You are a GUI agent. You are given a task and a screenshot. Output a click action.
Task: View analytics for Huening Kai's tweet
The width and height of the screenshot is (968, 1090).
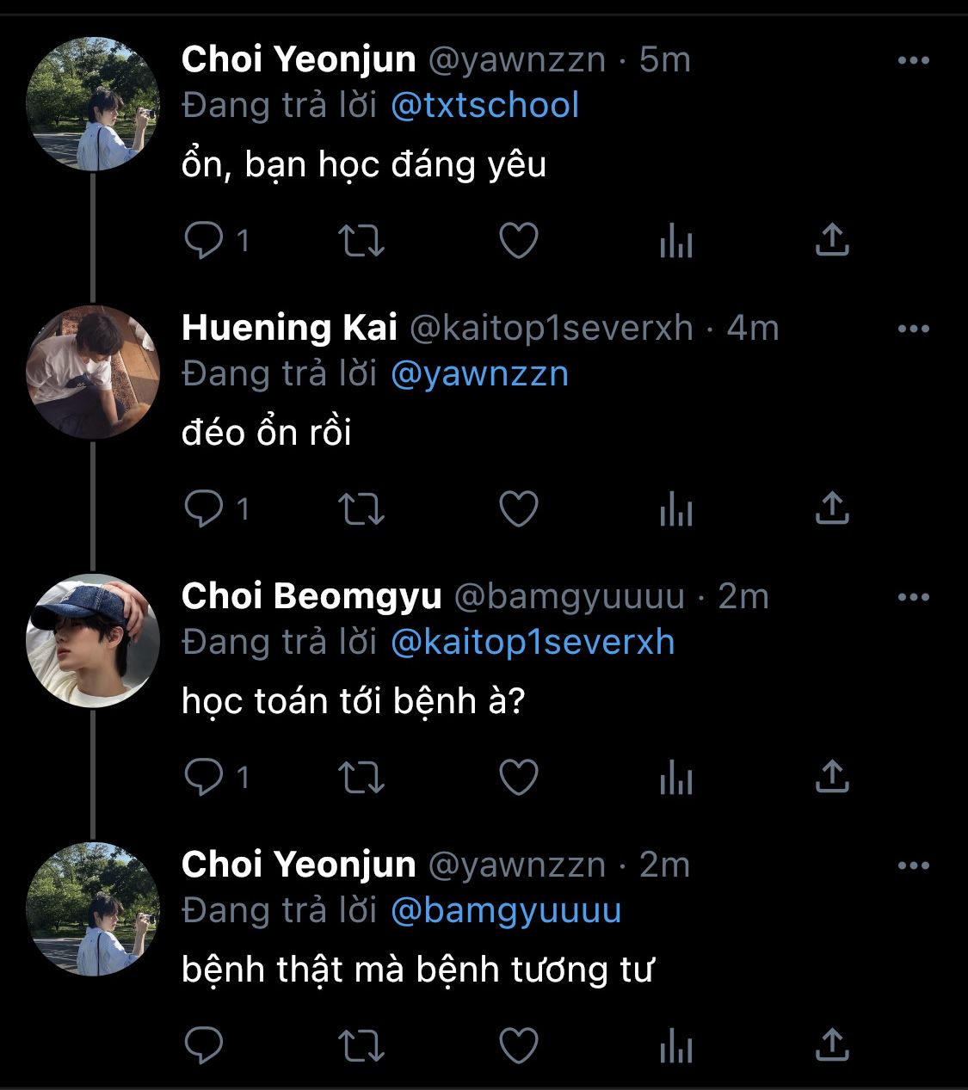[675, 509]
